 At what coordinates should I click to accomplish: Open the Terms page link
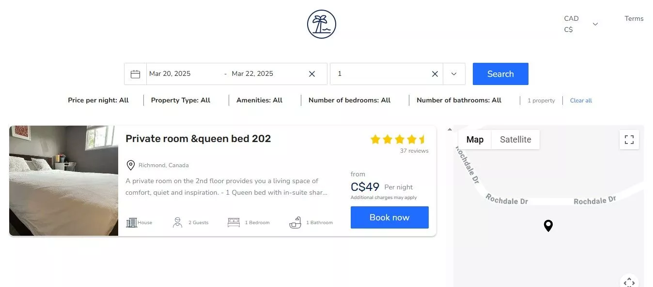(634, 19)
